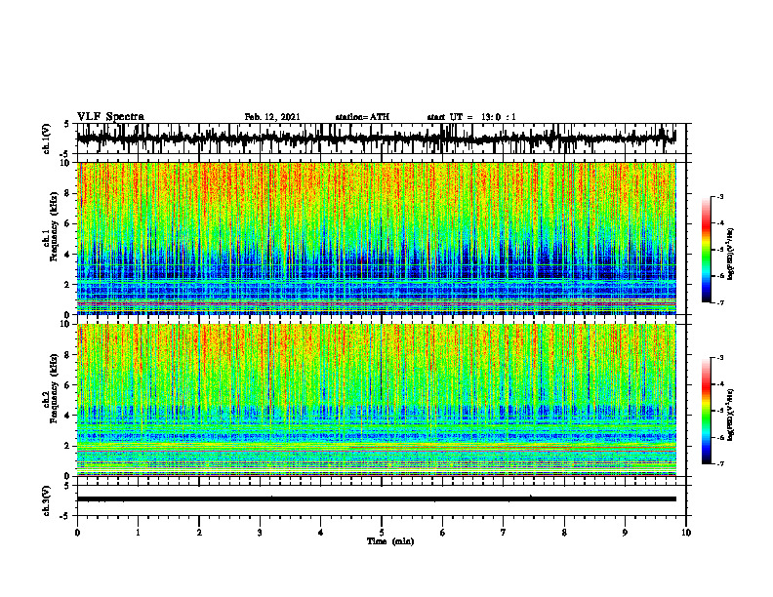The height and width of the screenshot is (597, 773).
Task: Click time axis tick label "0"
Action: pos(77,533)
